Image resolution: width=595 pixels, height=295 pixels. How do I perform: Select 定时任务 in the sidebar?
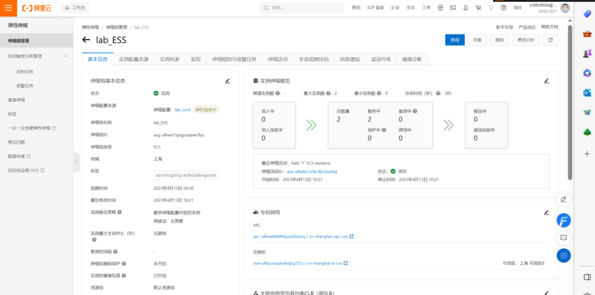pyautogui.click(x=25, y=72)
